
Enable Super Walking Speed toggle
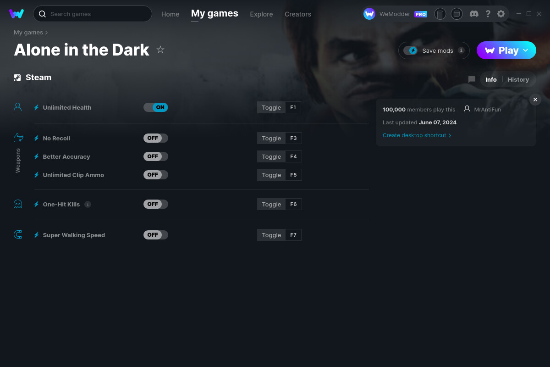click(x=156, y=235)
